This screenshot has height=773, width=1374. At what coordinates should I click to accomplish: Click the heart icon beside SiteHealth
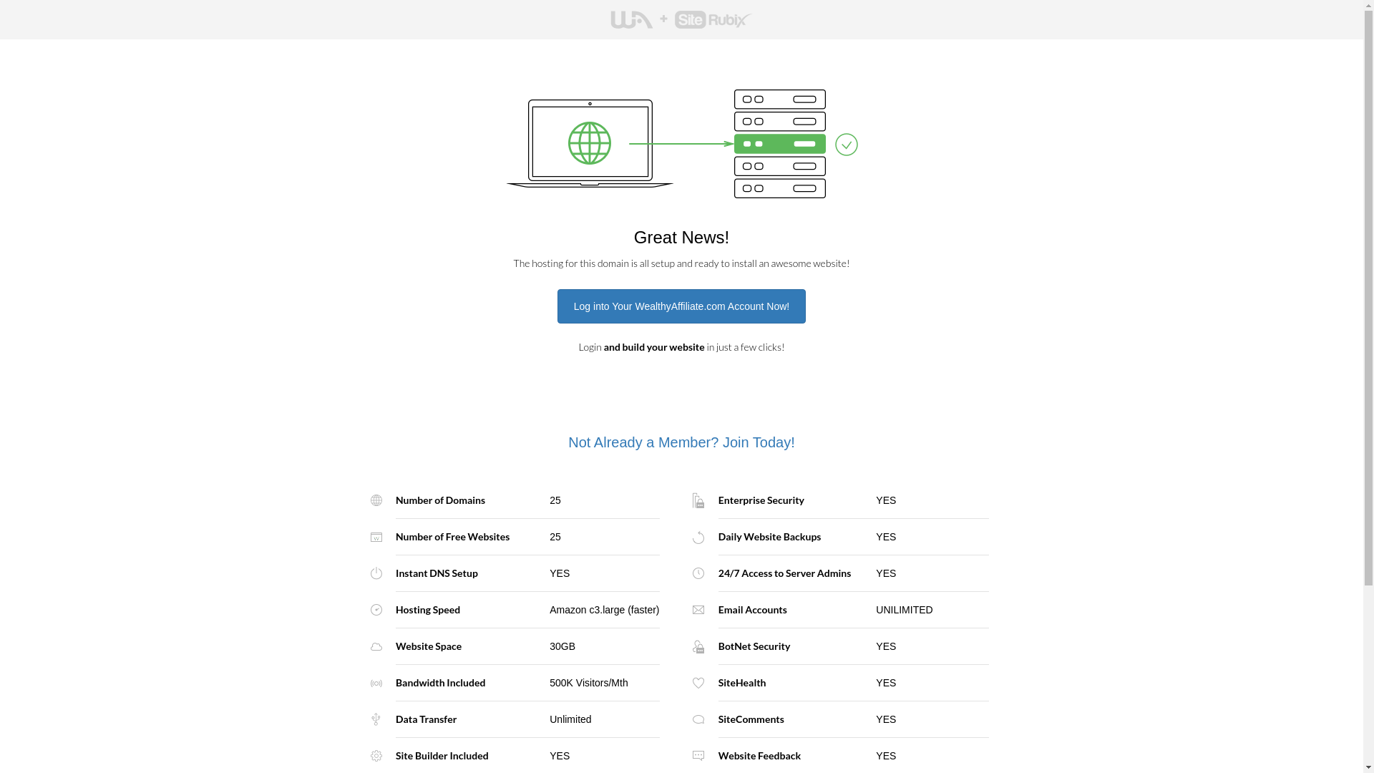tap(698, 683)
